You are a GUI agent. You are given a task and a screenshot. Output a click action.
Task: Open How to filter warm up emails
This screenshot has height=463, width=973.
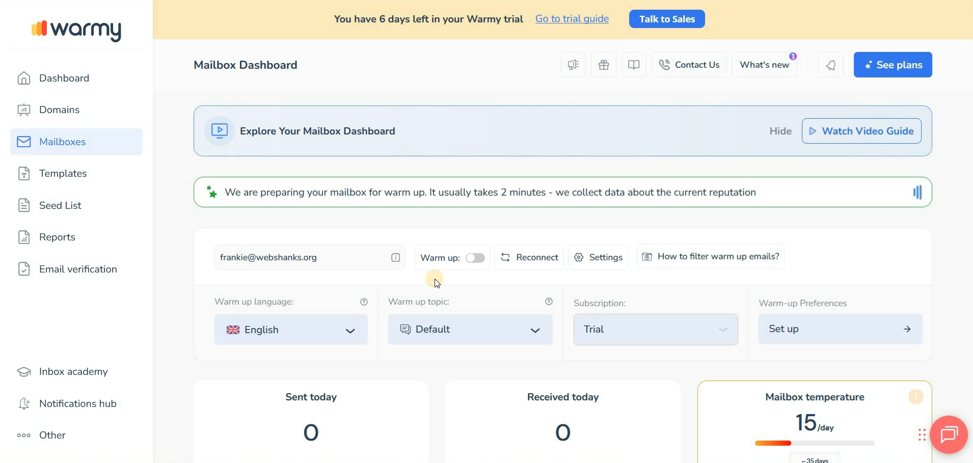click(x=710, y=256)
